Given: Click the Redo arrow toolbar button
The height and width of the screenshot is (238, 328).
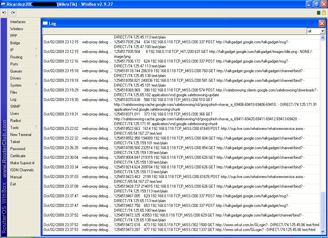Looking at the screenshot, I should click(x=13, y=13).
